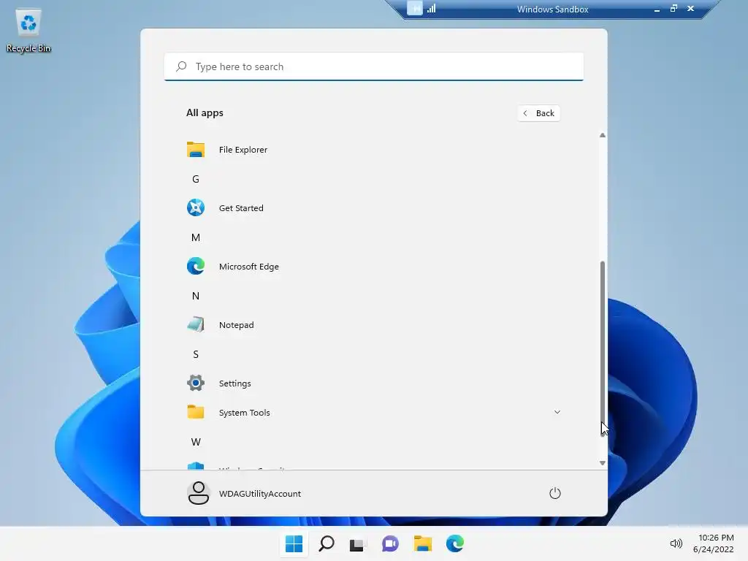Click the Back button in All apps
This screenshot has width=748, height=561.
click(538, 113)
